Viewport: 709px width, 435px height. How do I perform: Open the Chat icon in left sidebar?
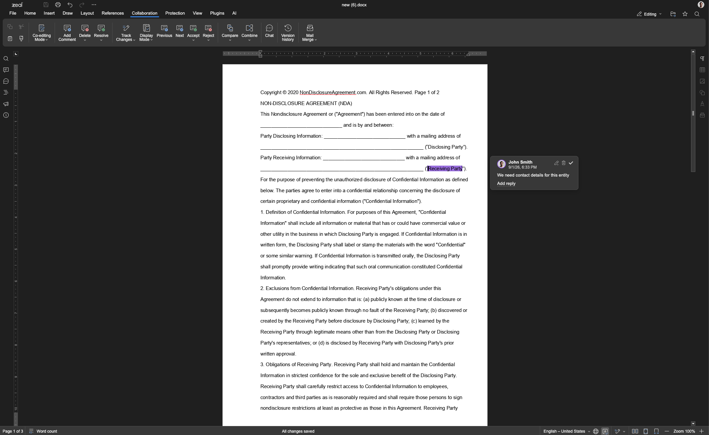tap(6, 81)
